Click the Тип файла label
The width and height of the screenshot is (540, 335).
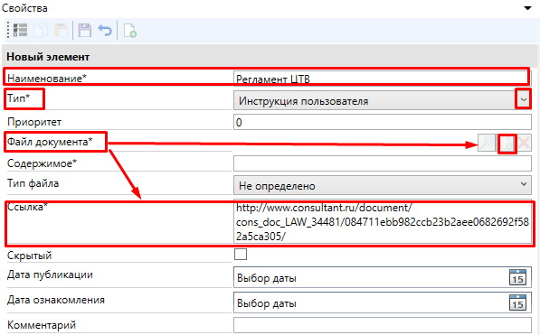[x=33, y=183]
